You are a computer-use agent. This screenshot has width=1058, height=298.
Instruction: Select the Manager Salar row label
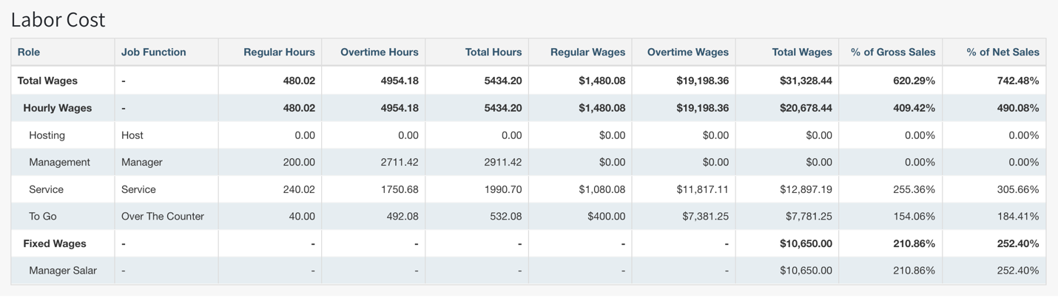pos(63,271)
